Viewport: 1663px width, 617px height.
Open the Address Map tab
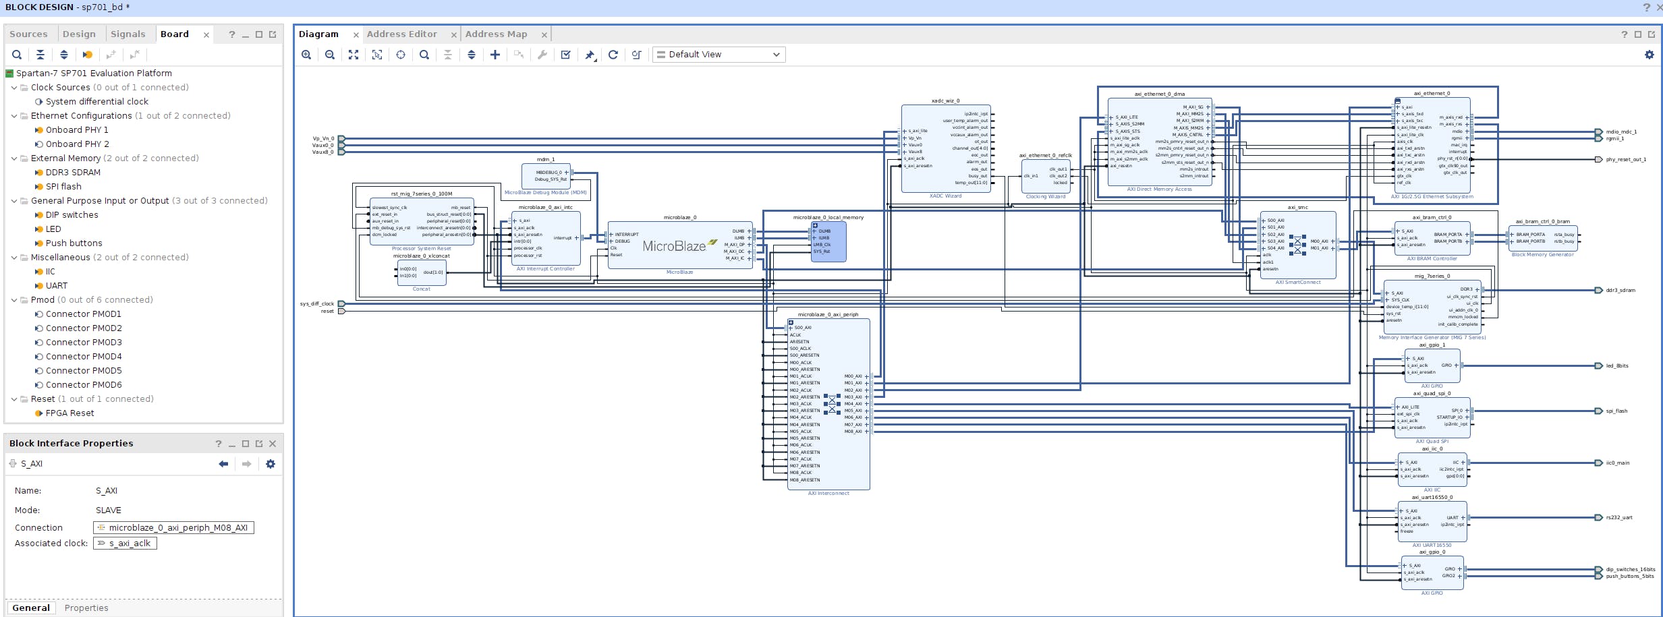click(x=497, y=34)
